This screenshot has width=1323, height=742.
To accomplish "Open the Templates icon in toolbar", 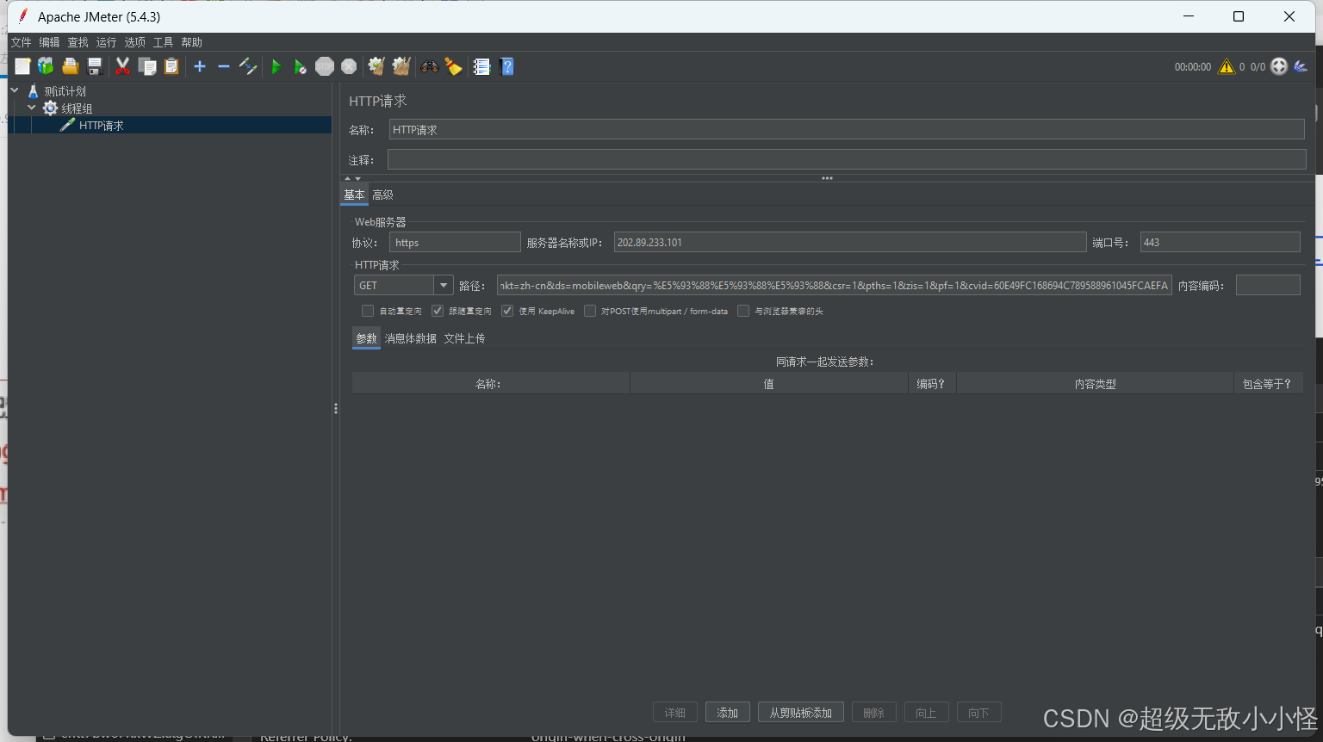I will 46,66.
